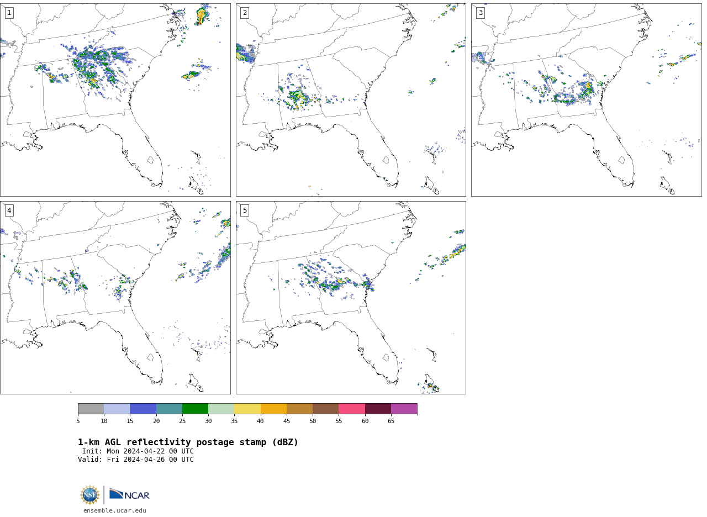Select the maroon 60-65 dBZ swatch
This screenshot has width=707, height=517.
click(x=378, y=409)
